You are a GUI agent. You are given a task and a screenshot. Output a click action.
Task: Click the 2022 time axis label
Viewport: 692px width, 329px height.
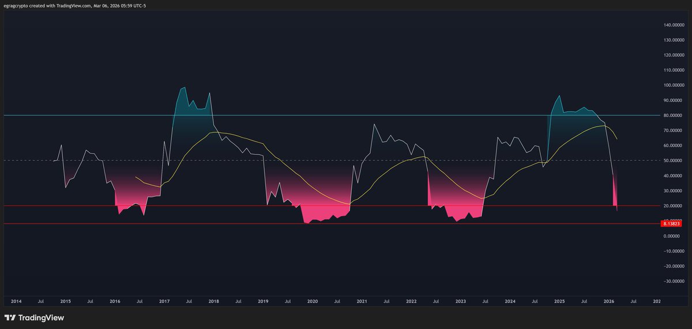coord(411,301)
